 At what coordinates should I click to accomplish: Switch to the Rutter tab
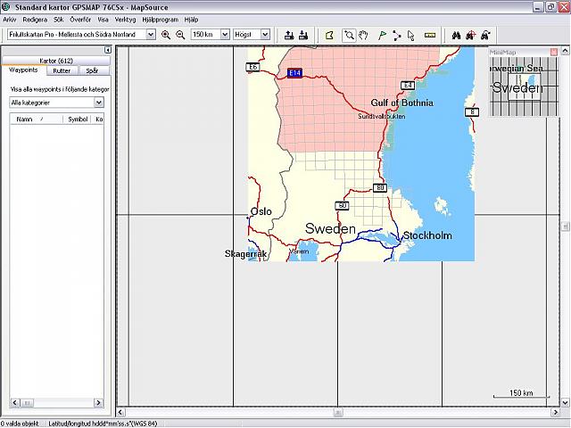(x=62, y=71)
